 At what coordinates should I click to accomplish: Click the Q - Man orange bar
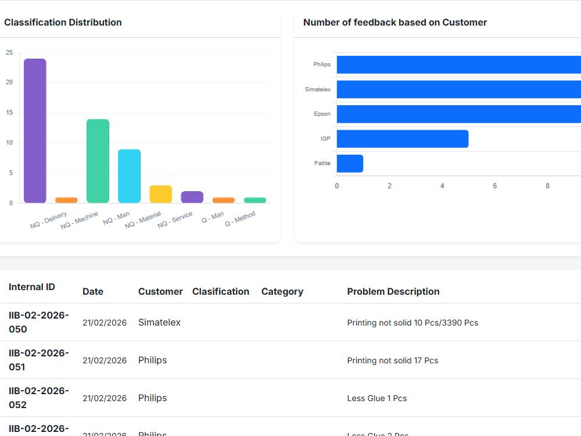pyautogui.click(x=224, y=200)
